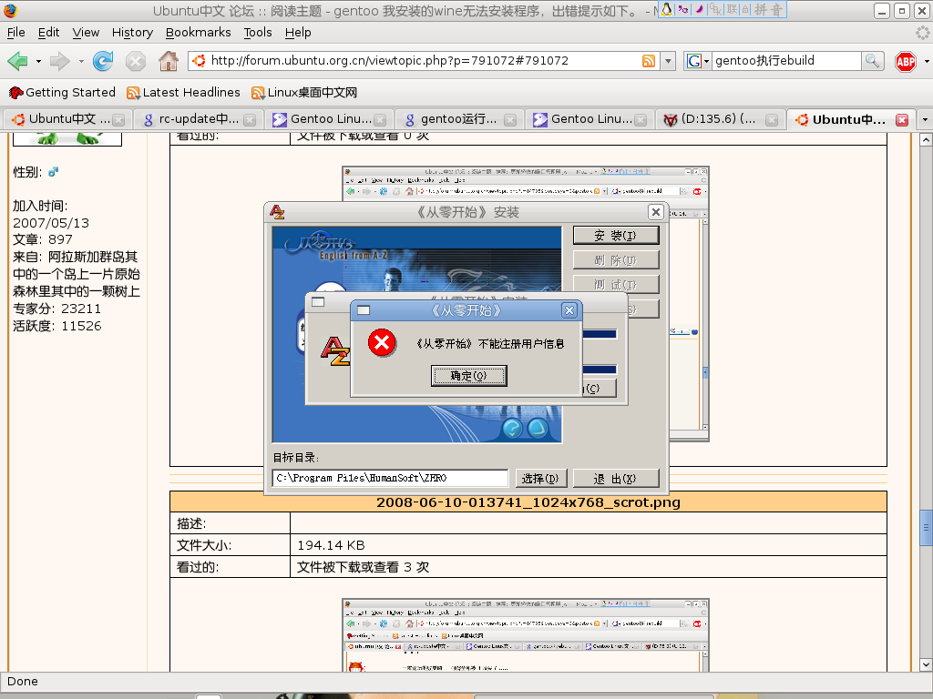Expand the URL history dropdown
The width and height of the screenshot is (933, 699).
click(668, 61)
